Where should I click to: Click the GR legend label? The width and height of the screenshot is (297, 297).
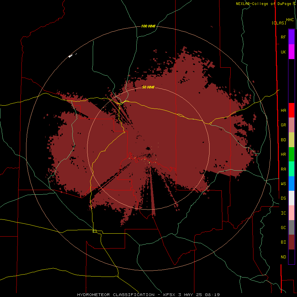pos(283,125)
